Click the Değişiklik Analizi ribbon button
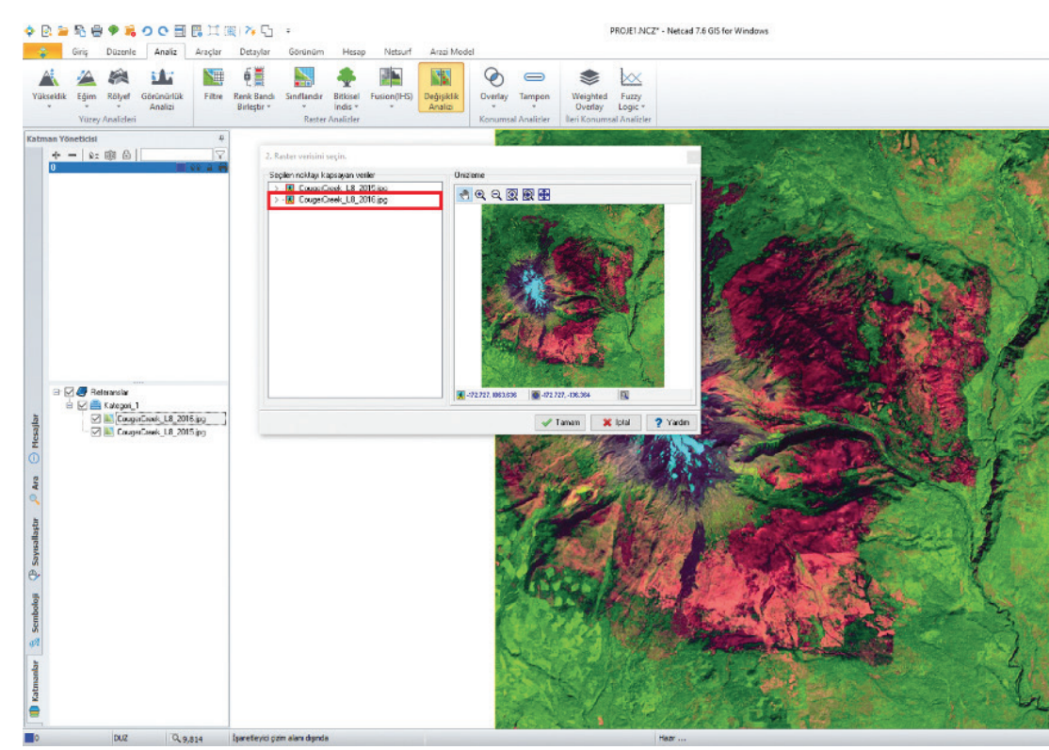Image resolution: width=1049 pixels, height=750 pixels. (441, 85)
